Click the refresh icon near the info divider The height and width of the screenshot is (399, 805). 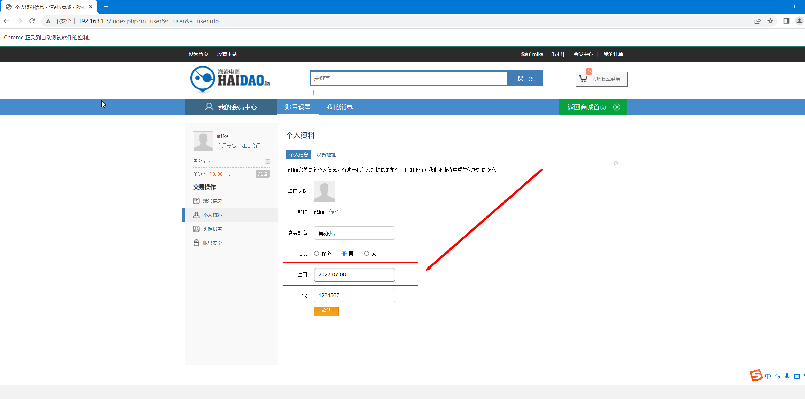[615, 163]
